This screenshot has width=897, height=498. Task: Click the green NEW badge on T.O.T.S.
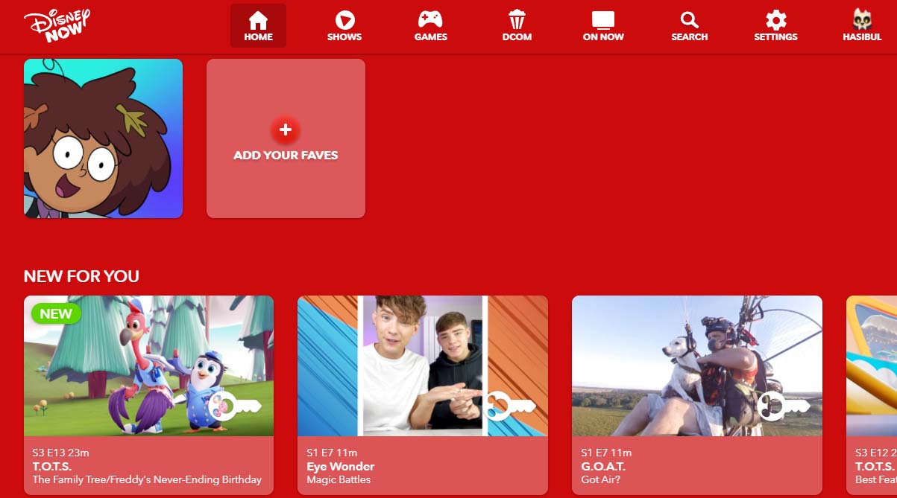pos(56,313)
